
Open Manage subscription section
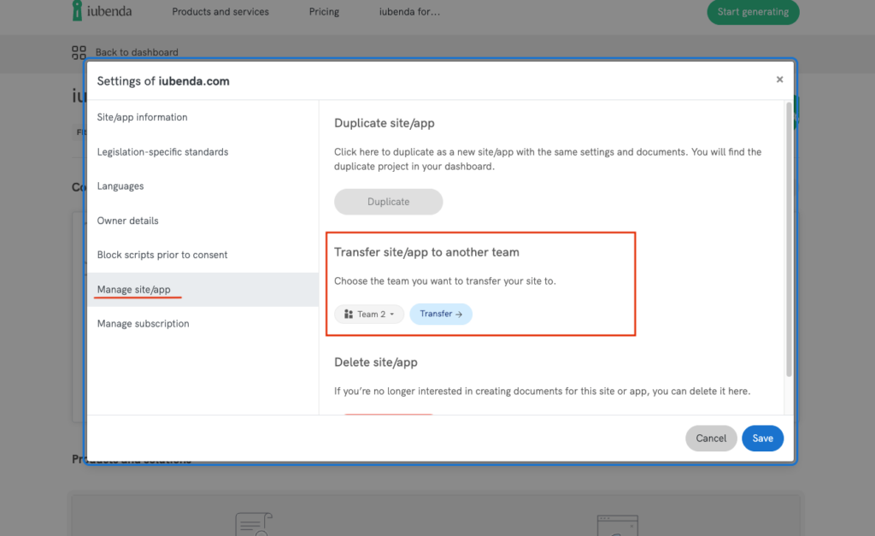tap(143, 324)
